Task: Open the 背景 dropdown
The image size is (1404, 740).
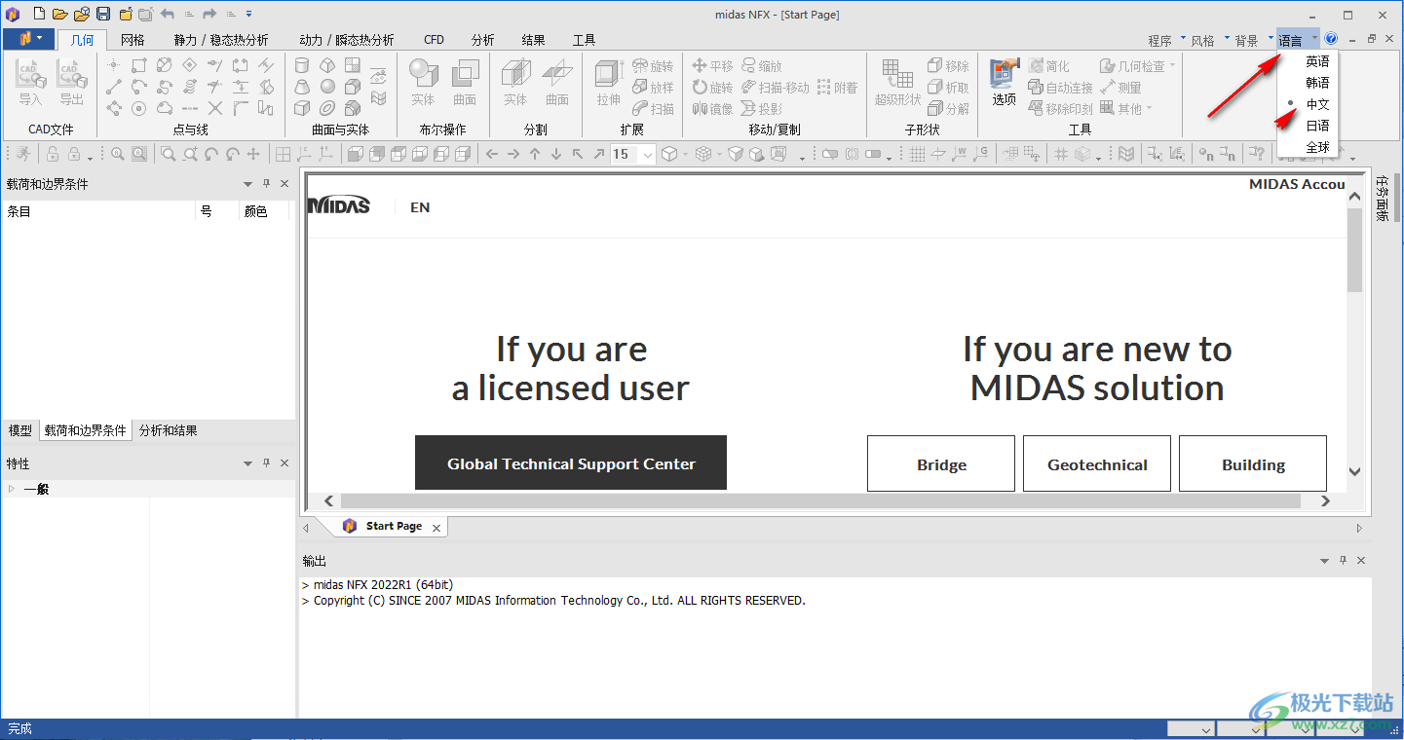Action: coord(1254,40)
